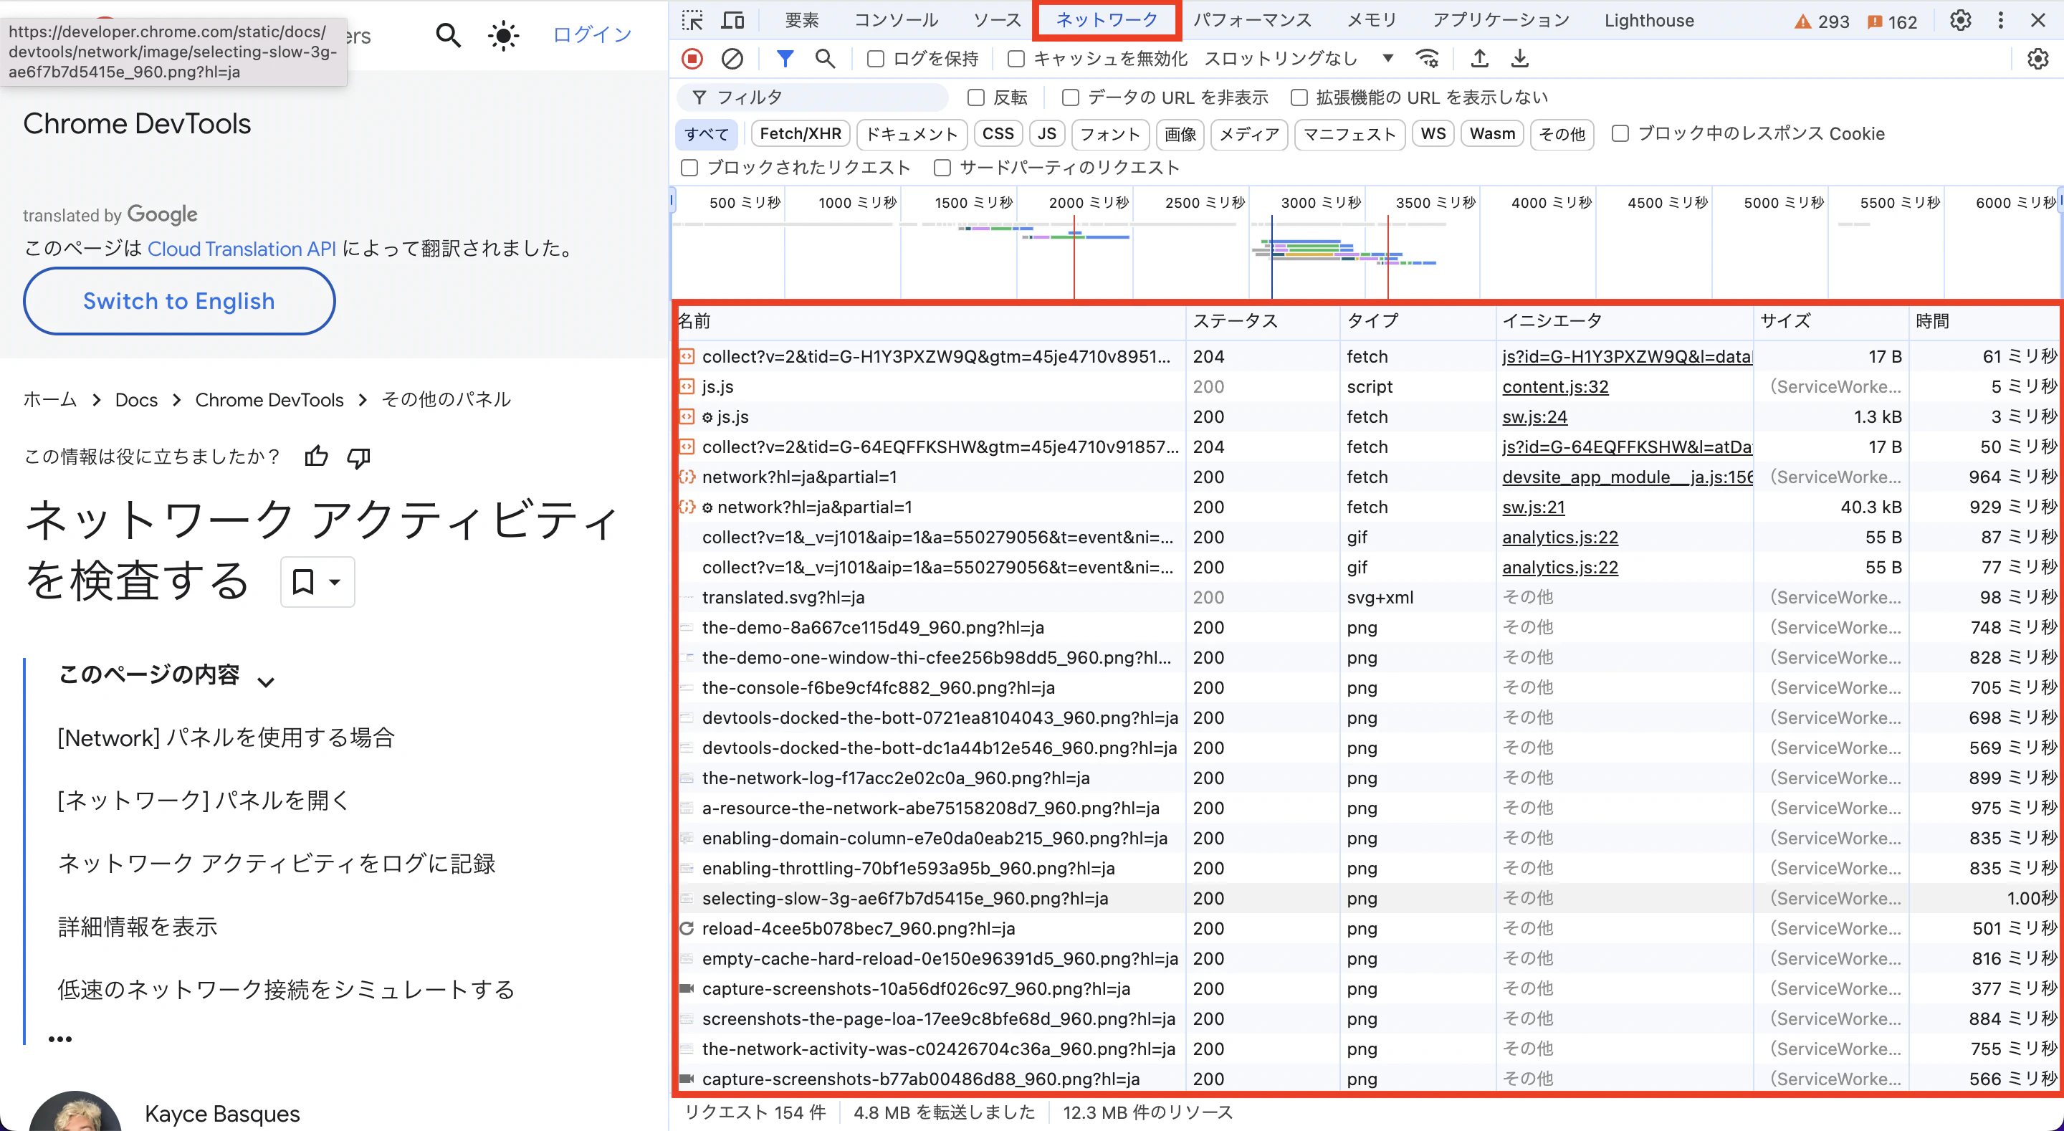Stop recording network log
The width and height of the screenshot is (2064, 1131).
pyautogui.click(x=692, y=59)
